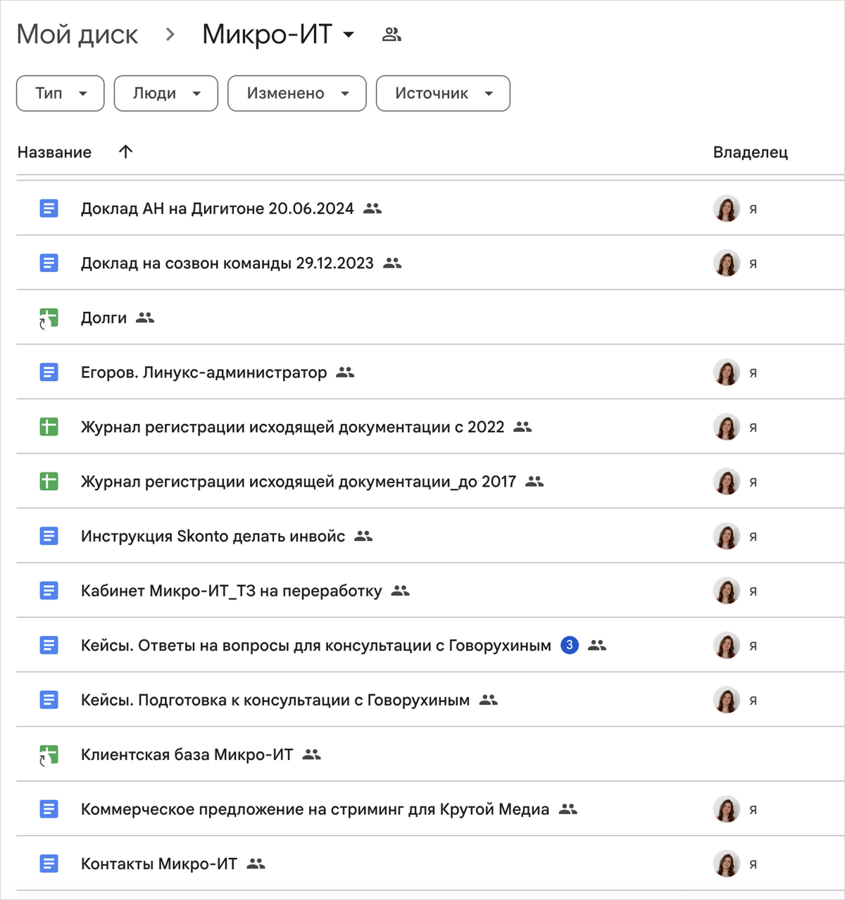Click the Docs icon for Кабинет Микро-ИТ_ТЗ

[49, 591]
